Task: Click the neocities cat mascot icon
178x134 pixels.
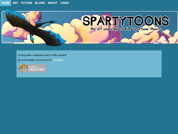Action: point(23,68)
